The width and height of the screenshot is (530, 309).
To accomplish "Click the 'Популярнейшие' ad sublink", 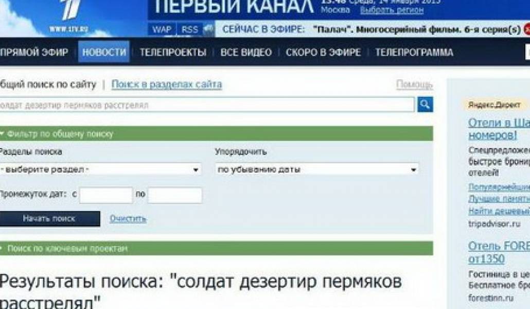I will 499,187.
